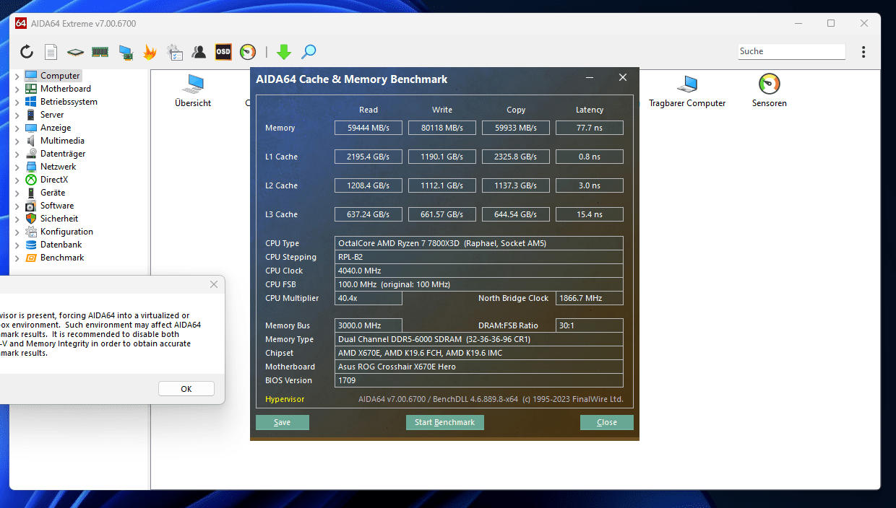
Task: Select Datenbank in the sidebar tree
Action: [61, 245]
